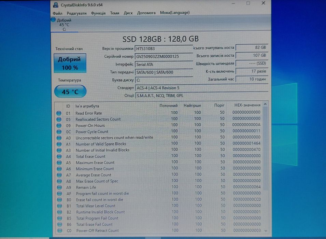Click hex value 000000000064 of Remain Life
Image resolution: width=326 pixels, height=239 pixels.
coord(246,186)
